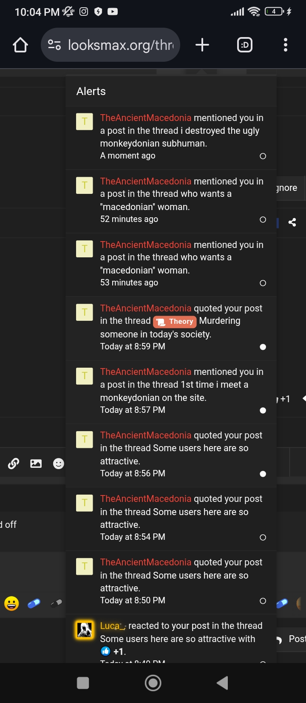
Task: Open 'Murdering someone in today's society' alert
Action: (x=171, y=328)
